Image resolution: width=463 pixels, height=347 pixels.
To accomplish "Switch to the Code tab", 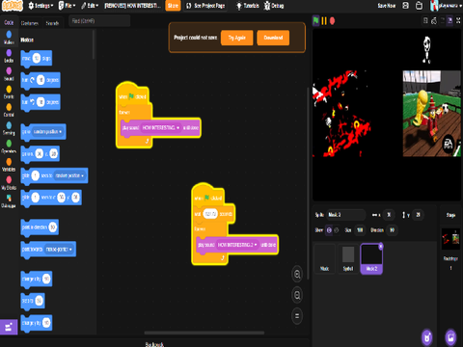I will tap(9, 22).
